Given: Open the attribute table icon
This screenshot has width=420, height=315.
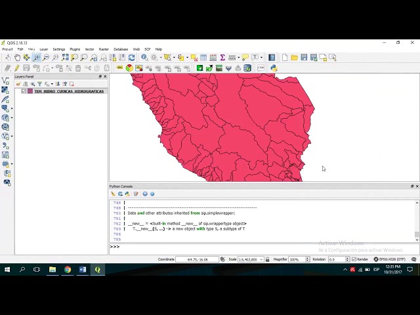Looking at the screenshot, I should point(203,57).
